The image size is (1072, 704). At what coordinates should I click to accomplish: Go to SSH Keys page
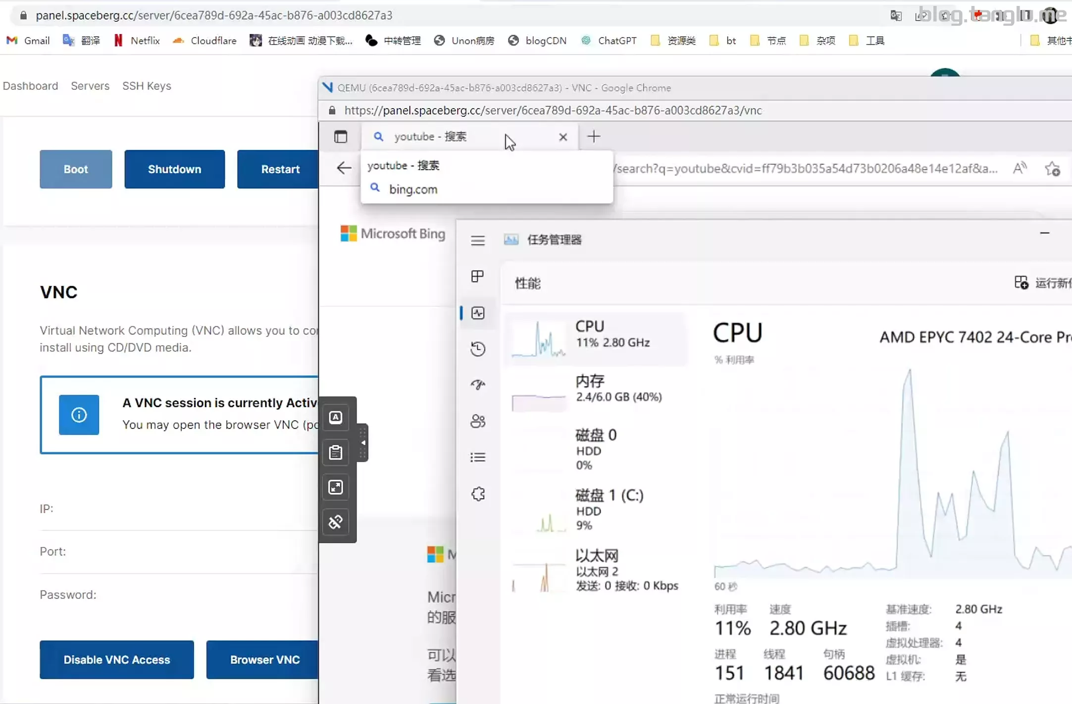click(147, 86)
